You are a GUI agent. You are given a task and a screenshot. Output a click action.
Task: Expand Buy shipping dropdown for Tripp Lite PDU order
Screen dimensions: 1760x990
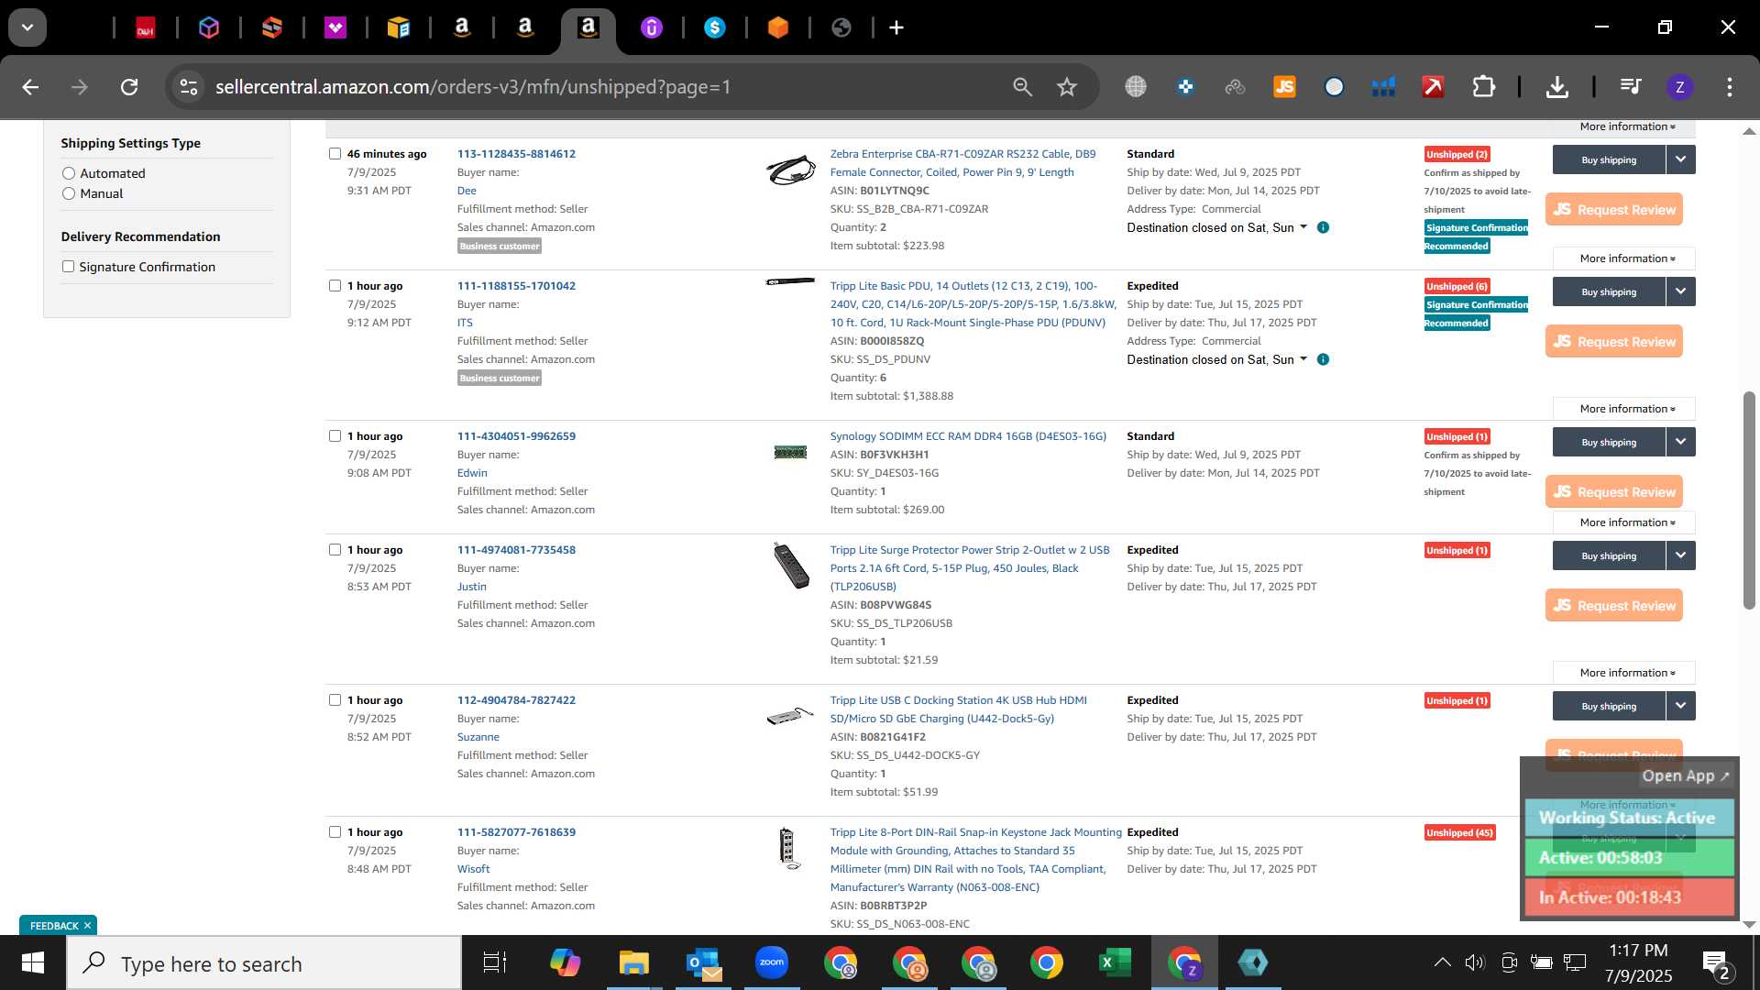click(x=1680, y=291)
